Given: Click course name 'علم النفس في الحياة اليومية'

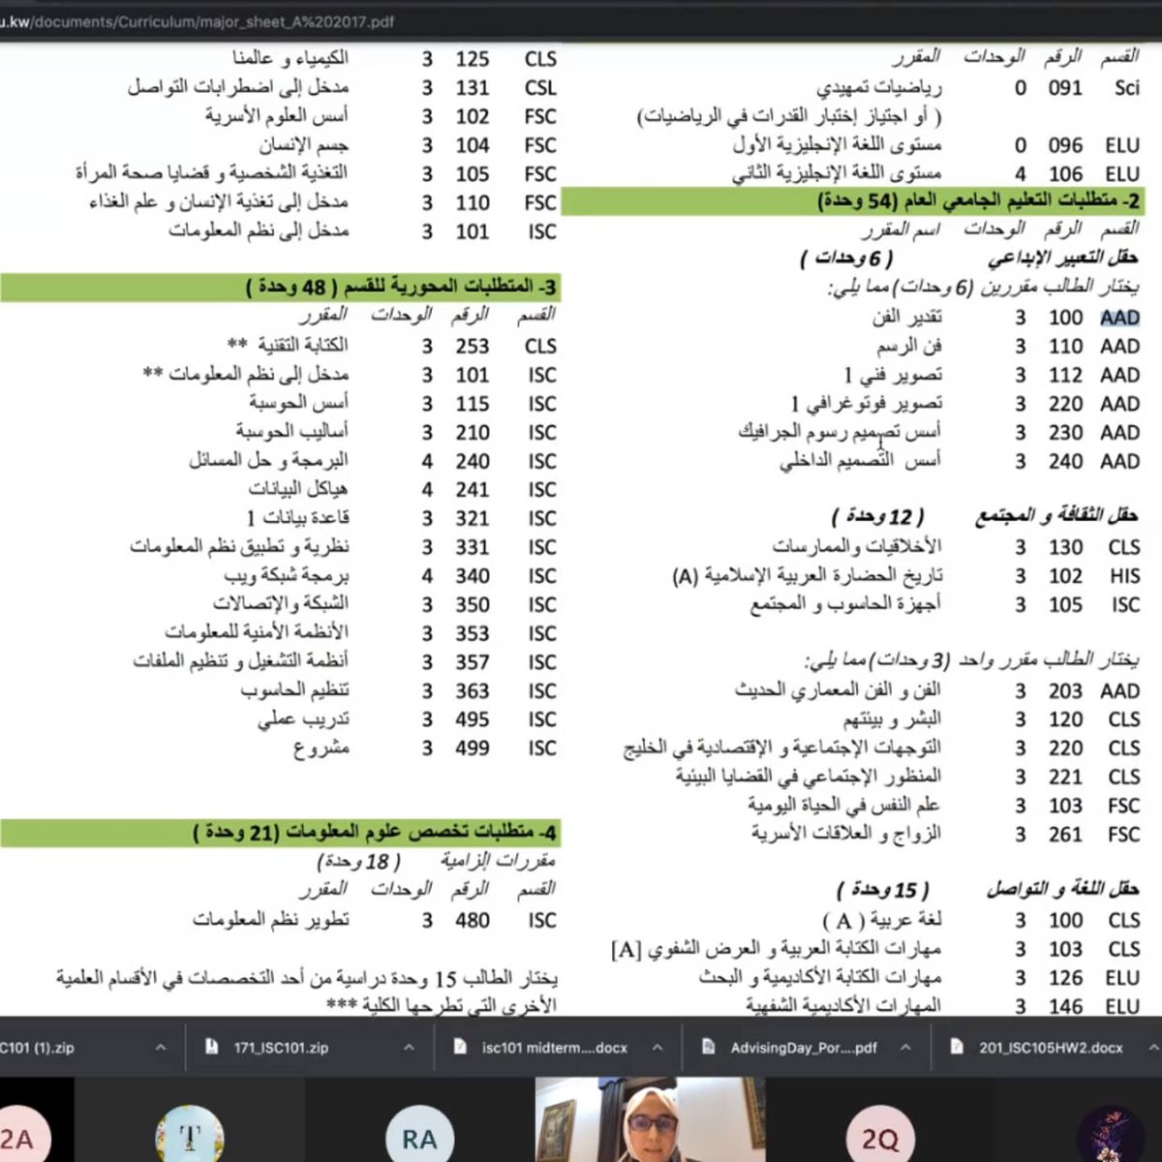Looking at the screenshot, I should coord(844,806).
